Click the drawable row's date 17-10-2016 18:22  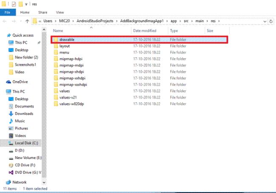146,39
